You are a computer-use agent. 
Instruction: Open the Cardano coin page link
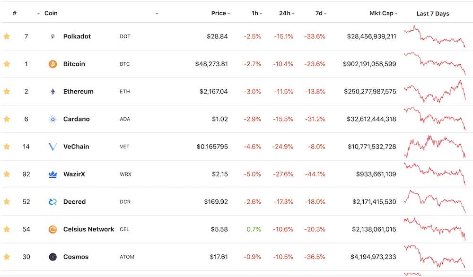(x=76, y=119)
